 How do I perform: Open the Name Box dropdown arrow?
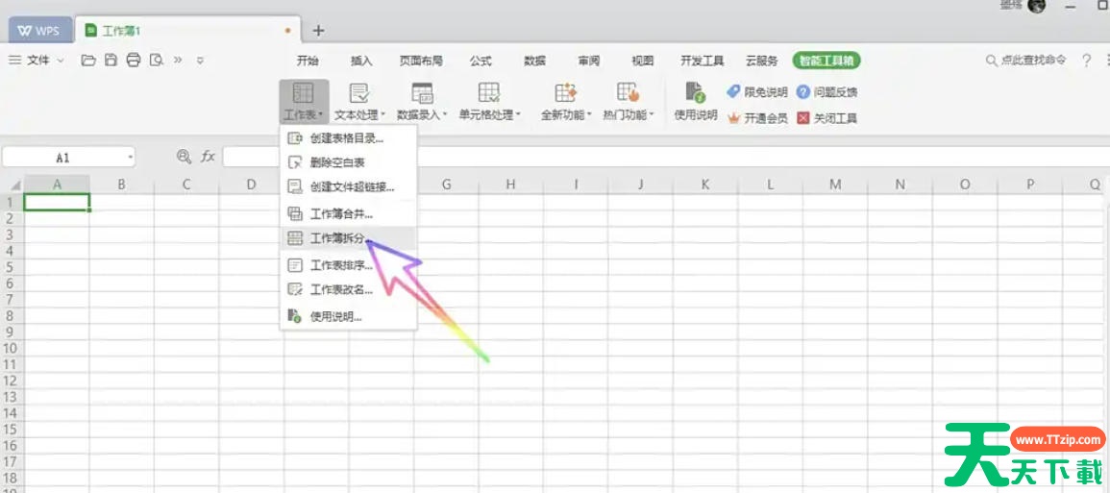point(131,158)
